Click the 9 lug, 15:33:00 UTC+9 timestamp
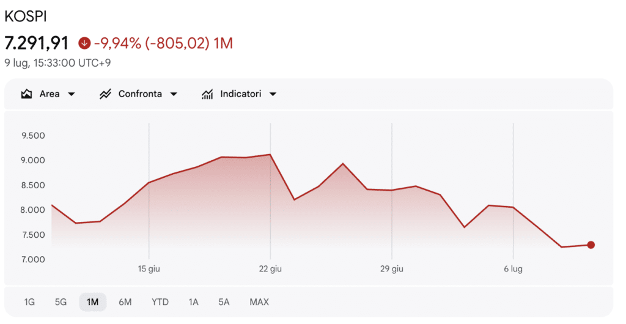Viewport: 626px width, 324px height. pos(58,63)
